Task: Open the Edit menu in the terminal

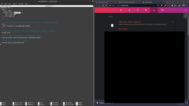Action: click(x=6, y=4)
